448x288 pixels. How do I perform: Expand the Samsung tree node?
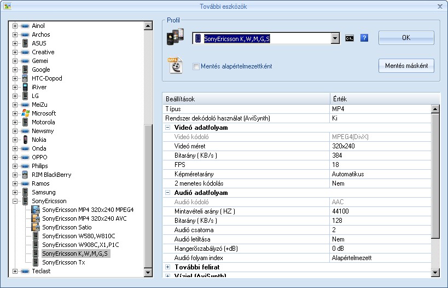tap(15, 192)
